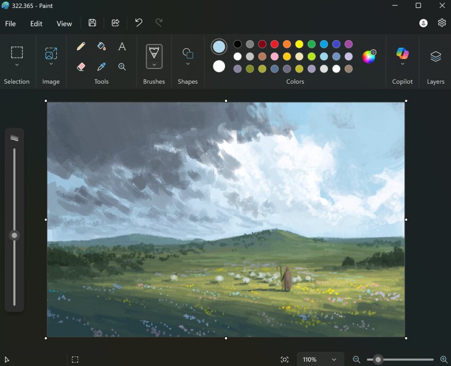Select the Text tool

(x=122, y=47)
